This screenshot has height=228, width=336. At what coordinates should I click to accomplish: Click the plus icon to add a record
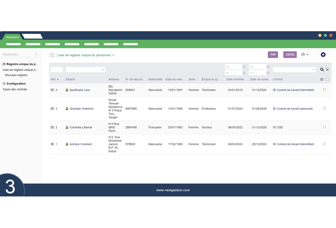pos(323,55)
